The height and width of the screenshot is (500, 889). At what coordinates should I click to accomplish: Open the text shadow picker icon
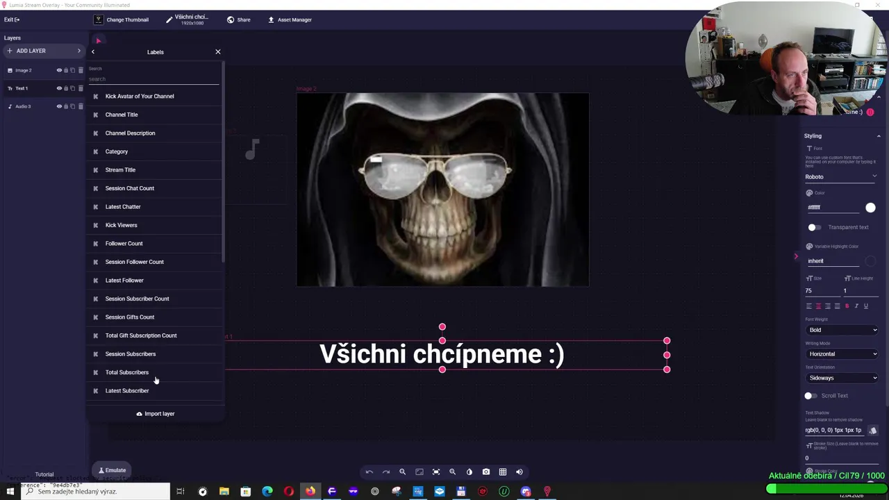click(x=873, y=431)
